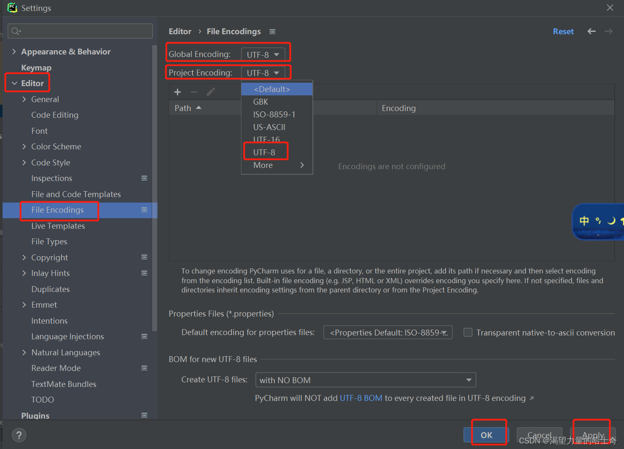Open the Intentions settings page

pos(49,321)
